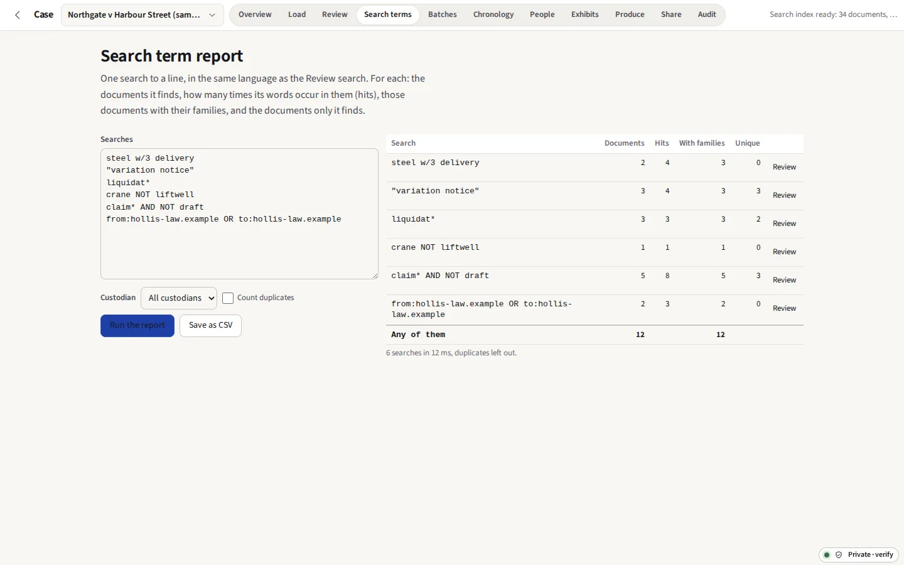904x565 pixels.
Task: Go back using the left arrow icon
Action: pyautogui.click(x=18, y=14)
